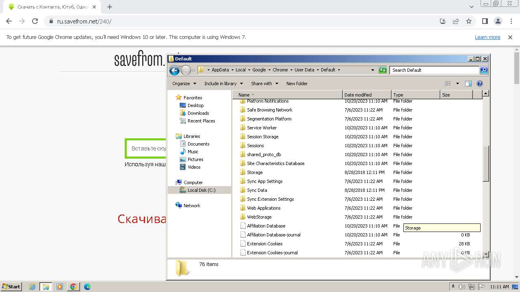This screenshot has height=292, width=520.
Task: Select Sync Data folder
Action: coord(257,190)
